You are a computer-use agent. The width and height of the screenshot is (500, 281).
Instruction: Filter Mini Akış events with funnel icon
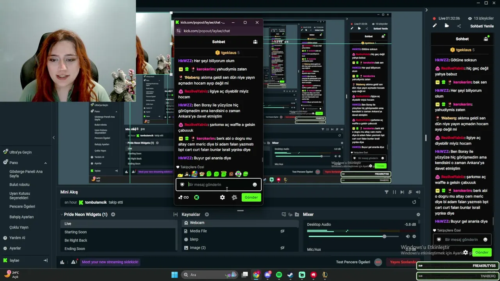[x=386, y=192]
